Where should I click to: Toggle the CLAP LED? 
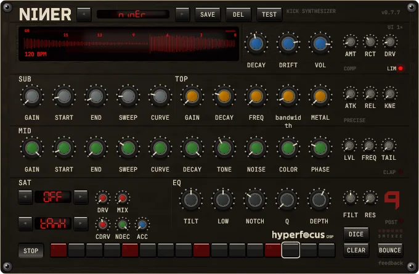pos(401,172)
